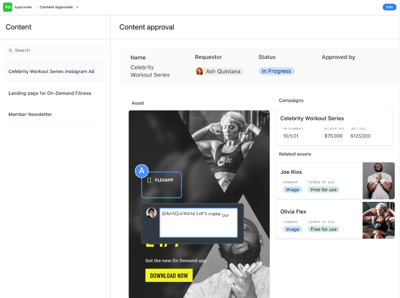The width and height of the screenshot is (400, 298).
Task: Open the Content Approvals breadcrumb
Action: pyautogui.click(x=56, y=7)
